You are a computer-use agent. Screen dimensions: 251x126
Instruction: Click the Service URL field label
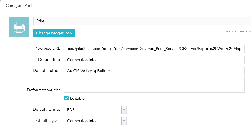(x=48, y=48)
